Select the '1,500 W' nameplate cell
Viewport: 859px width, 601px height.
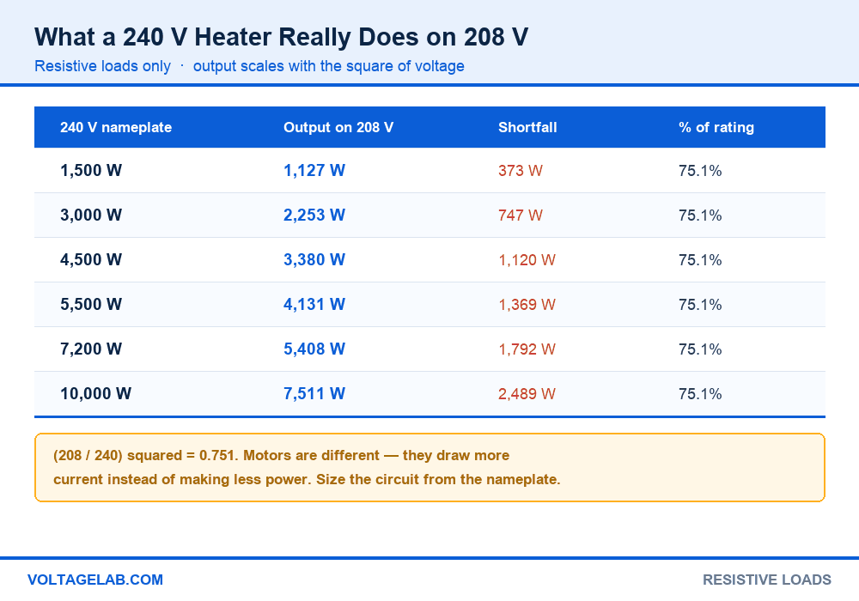point(91,170)
